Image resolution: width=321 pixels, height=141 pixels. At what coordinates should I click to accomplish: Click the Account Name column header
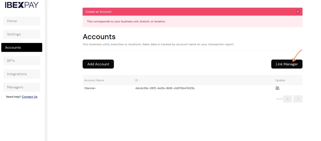point(94,80)
